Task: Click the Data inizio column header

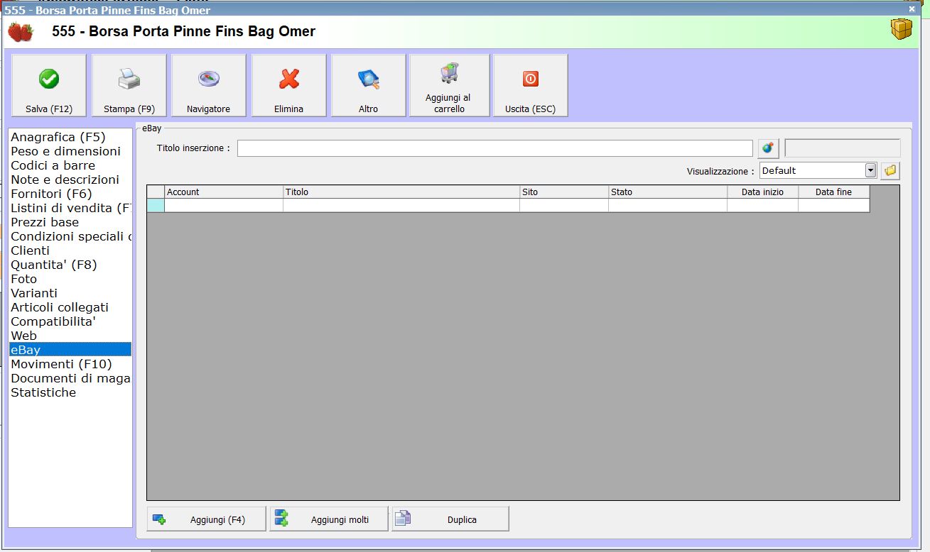Action: click(763, 192)
